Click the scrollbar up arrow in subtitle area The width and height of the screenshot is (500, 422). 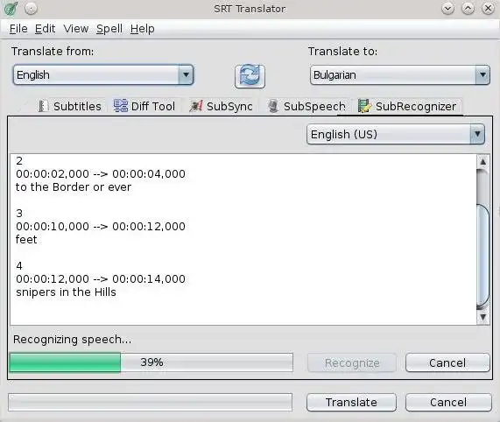(x=482, y=162)
